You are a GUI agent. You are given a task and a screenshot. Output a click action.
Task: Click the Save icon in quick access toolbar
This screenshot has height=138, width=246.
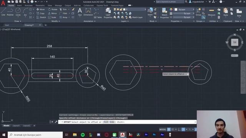tap(17, 2)
